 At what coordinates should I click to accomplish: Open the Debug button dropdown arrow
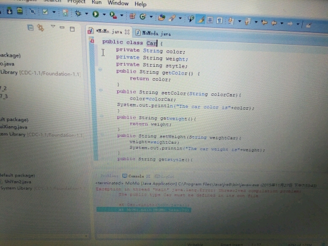tap(86, 14)
